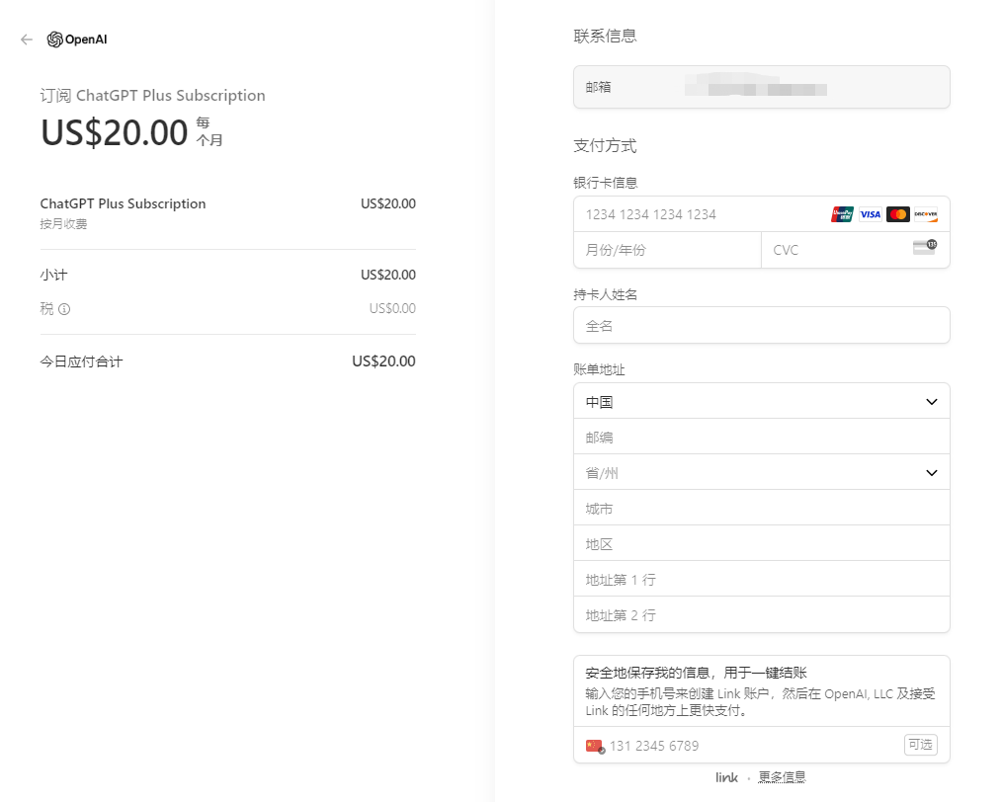The image size is (1002, 802).
Task: Click the UnionPay card icon
Action: 842,214
